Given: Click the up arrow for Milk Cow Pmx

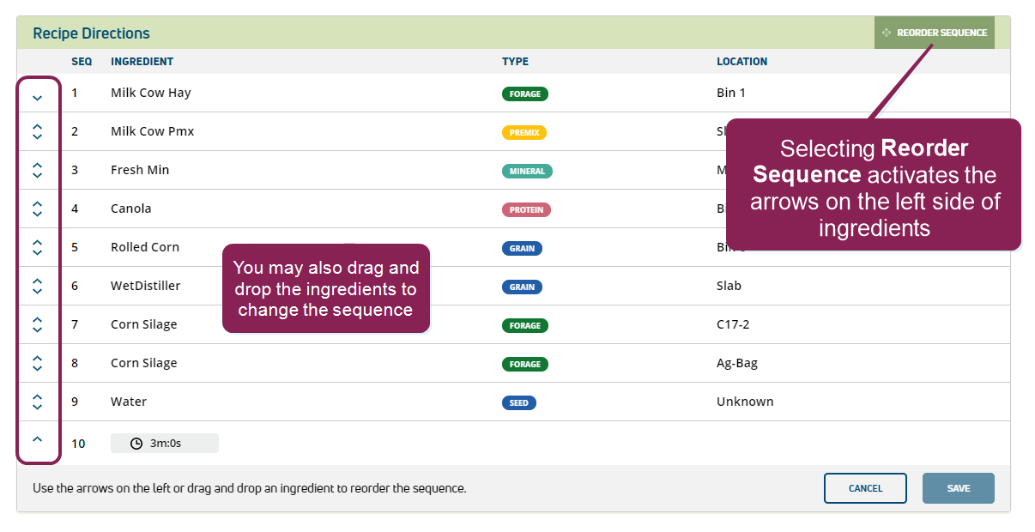Looking at the screenshot, I should point(37,127).
